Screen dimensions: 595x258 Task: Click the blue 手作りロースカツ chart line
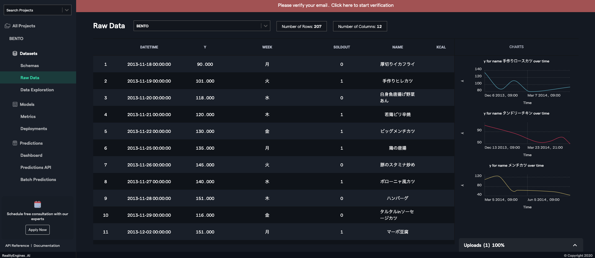click(x=514, y=81)
